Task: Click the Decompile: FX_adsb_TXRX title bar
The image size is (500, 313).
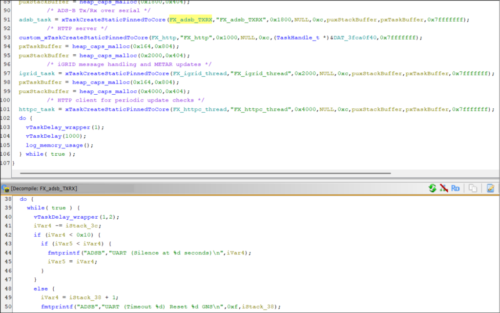Action: (44, 188)
